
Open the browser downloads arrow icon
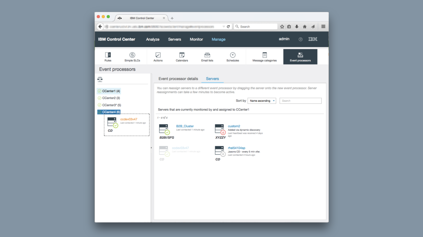(297, 27)
